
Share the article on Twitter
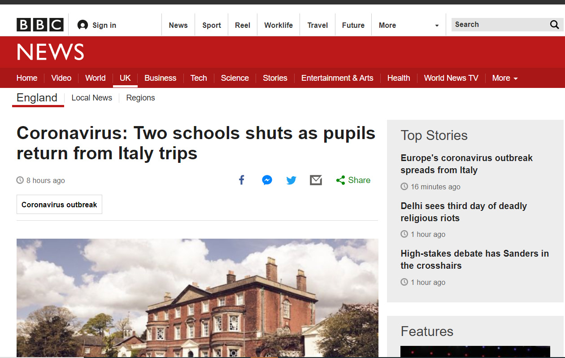[x=291, y=180]
